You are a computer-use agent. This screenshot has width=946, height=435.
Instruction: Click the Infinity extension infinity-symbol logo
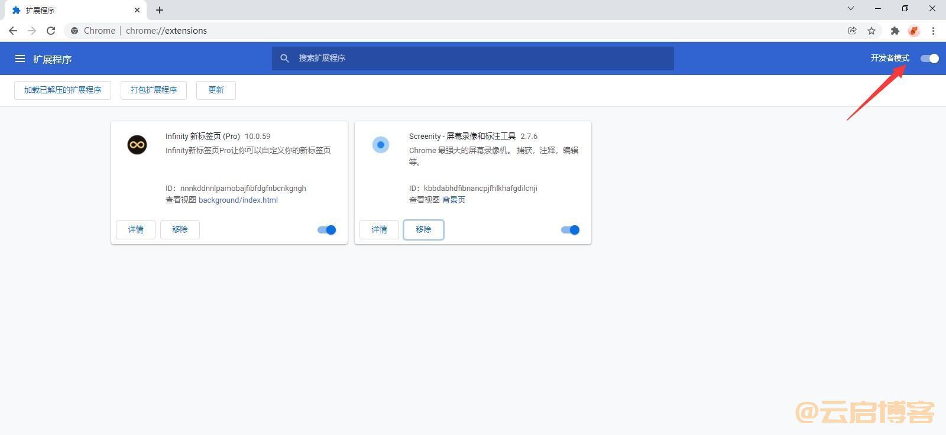[x=137, y=145]
